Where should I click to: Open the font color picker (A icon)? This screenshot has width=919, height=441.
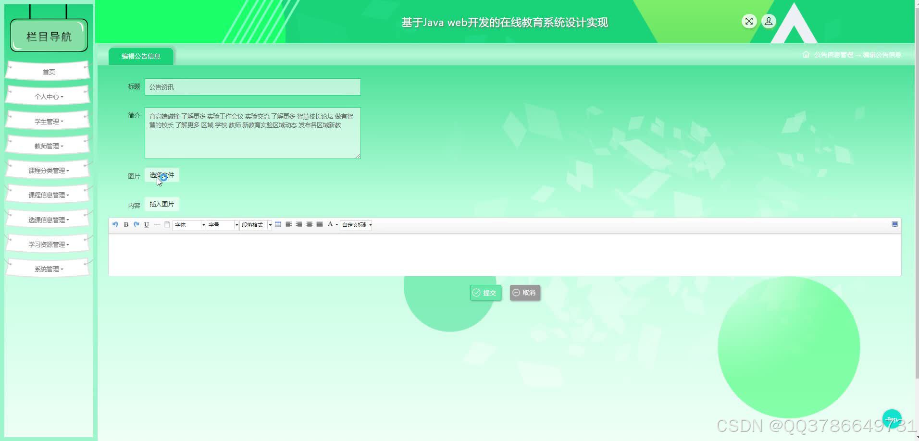(x=330, y=224)
